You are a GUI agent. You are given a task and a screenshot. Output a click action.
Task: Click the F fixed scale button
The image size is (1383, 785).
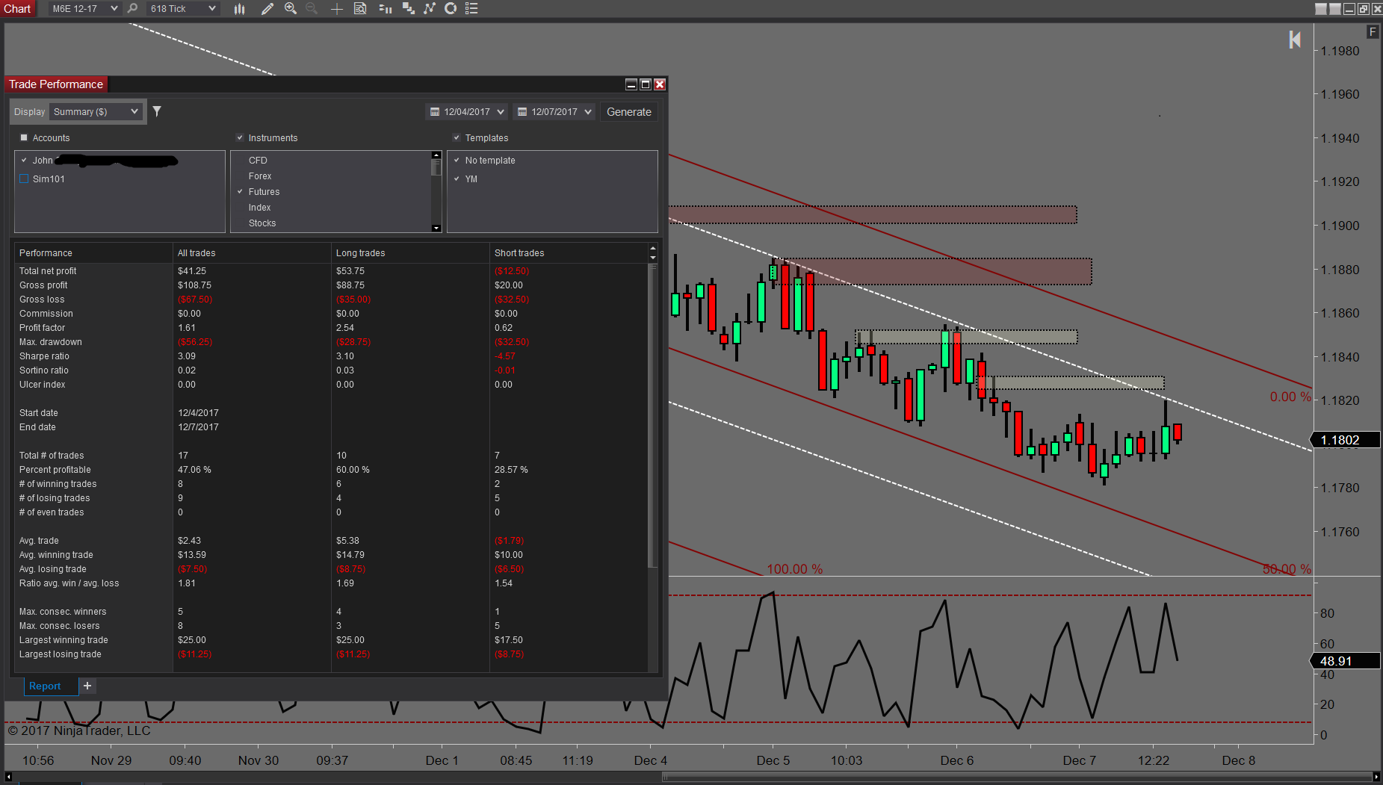point(1373,31)
